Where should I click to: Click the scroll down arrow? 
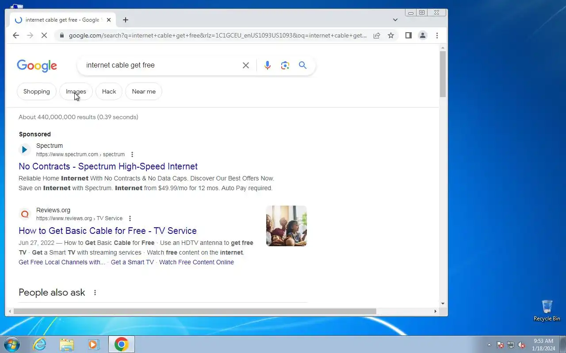pos(443,304)
